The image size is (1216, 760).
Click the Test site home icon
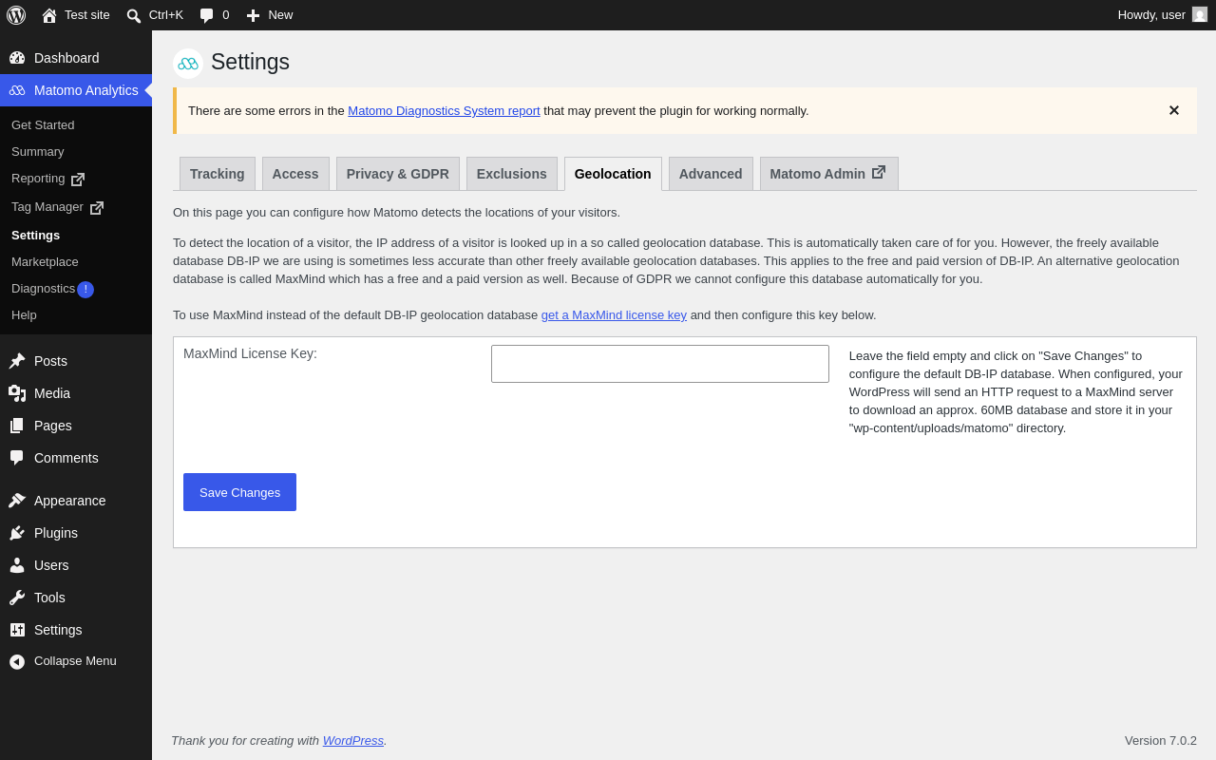point(49,15)
